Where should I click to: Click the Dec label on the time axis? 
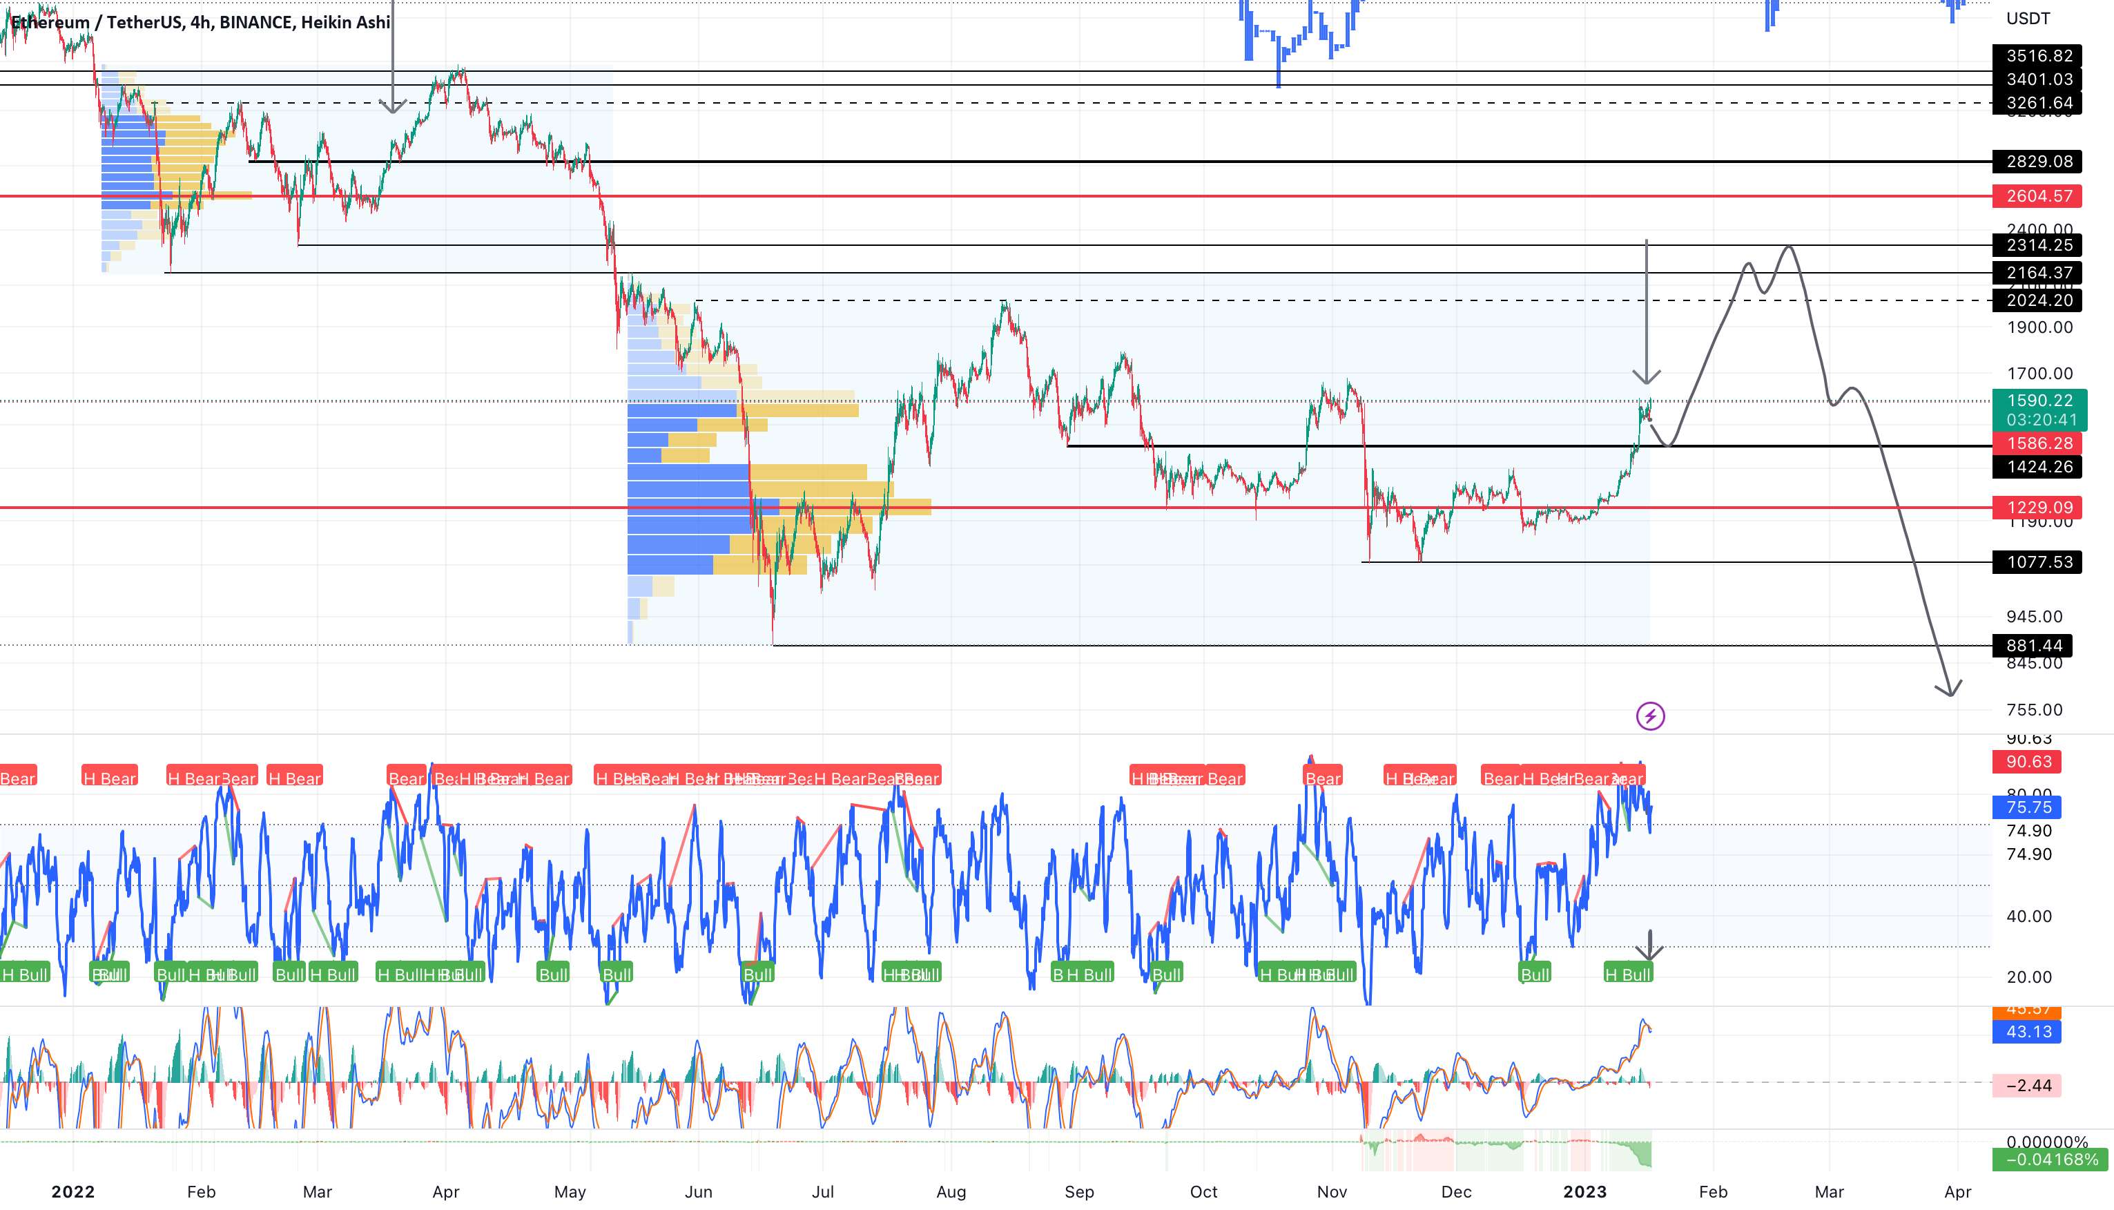[x=1456, y=1192]
